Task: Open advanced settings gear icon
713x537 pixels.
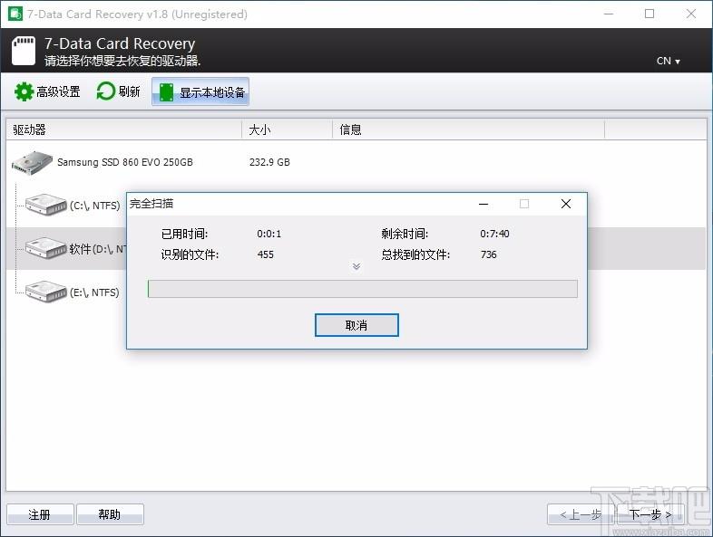Action: [24, 91]
